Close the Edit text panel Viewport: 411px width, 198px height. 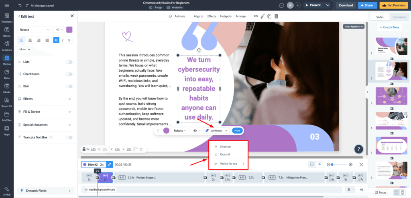pos(72,16)
